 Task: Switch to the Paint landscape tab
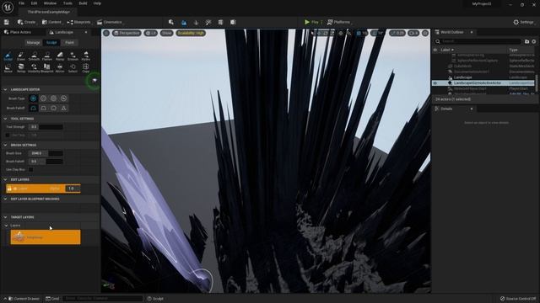(x=69, y=43)
